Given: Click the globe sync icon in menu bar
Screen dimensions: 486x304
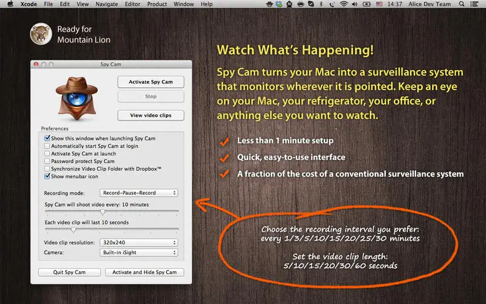Looking at the screenshot, I should tap(279, 4).
